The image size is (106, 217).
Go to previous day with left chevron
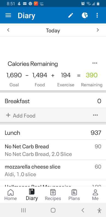click(x=8, y=30)
